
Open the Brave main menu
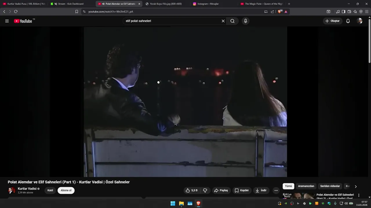click(x=367, y=12)
